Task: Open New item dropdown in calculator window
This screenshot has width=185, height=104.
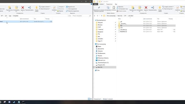Action: [168, 7]
